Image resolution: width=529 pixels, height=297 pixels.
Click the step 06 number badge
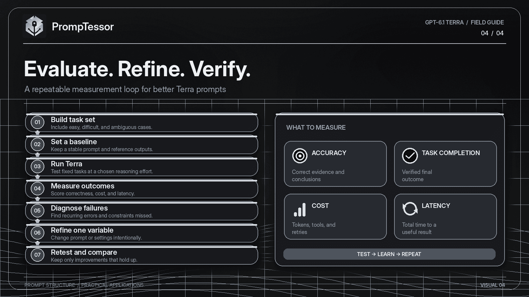(37, 233)
